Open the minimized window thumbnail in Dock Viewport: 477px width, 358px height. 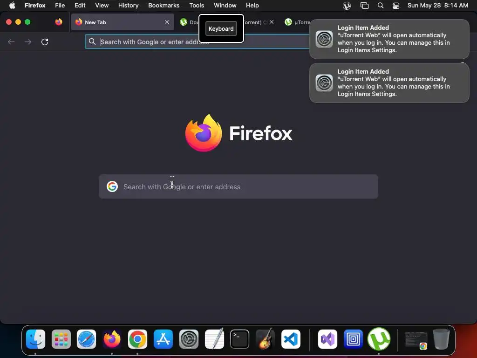click(416, 340)
